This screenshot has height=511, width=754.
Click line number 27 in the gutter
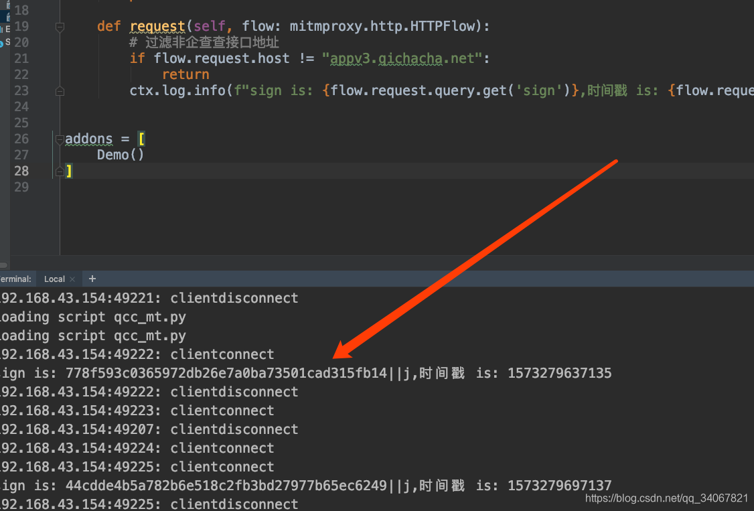(x=21, y=155)
